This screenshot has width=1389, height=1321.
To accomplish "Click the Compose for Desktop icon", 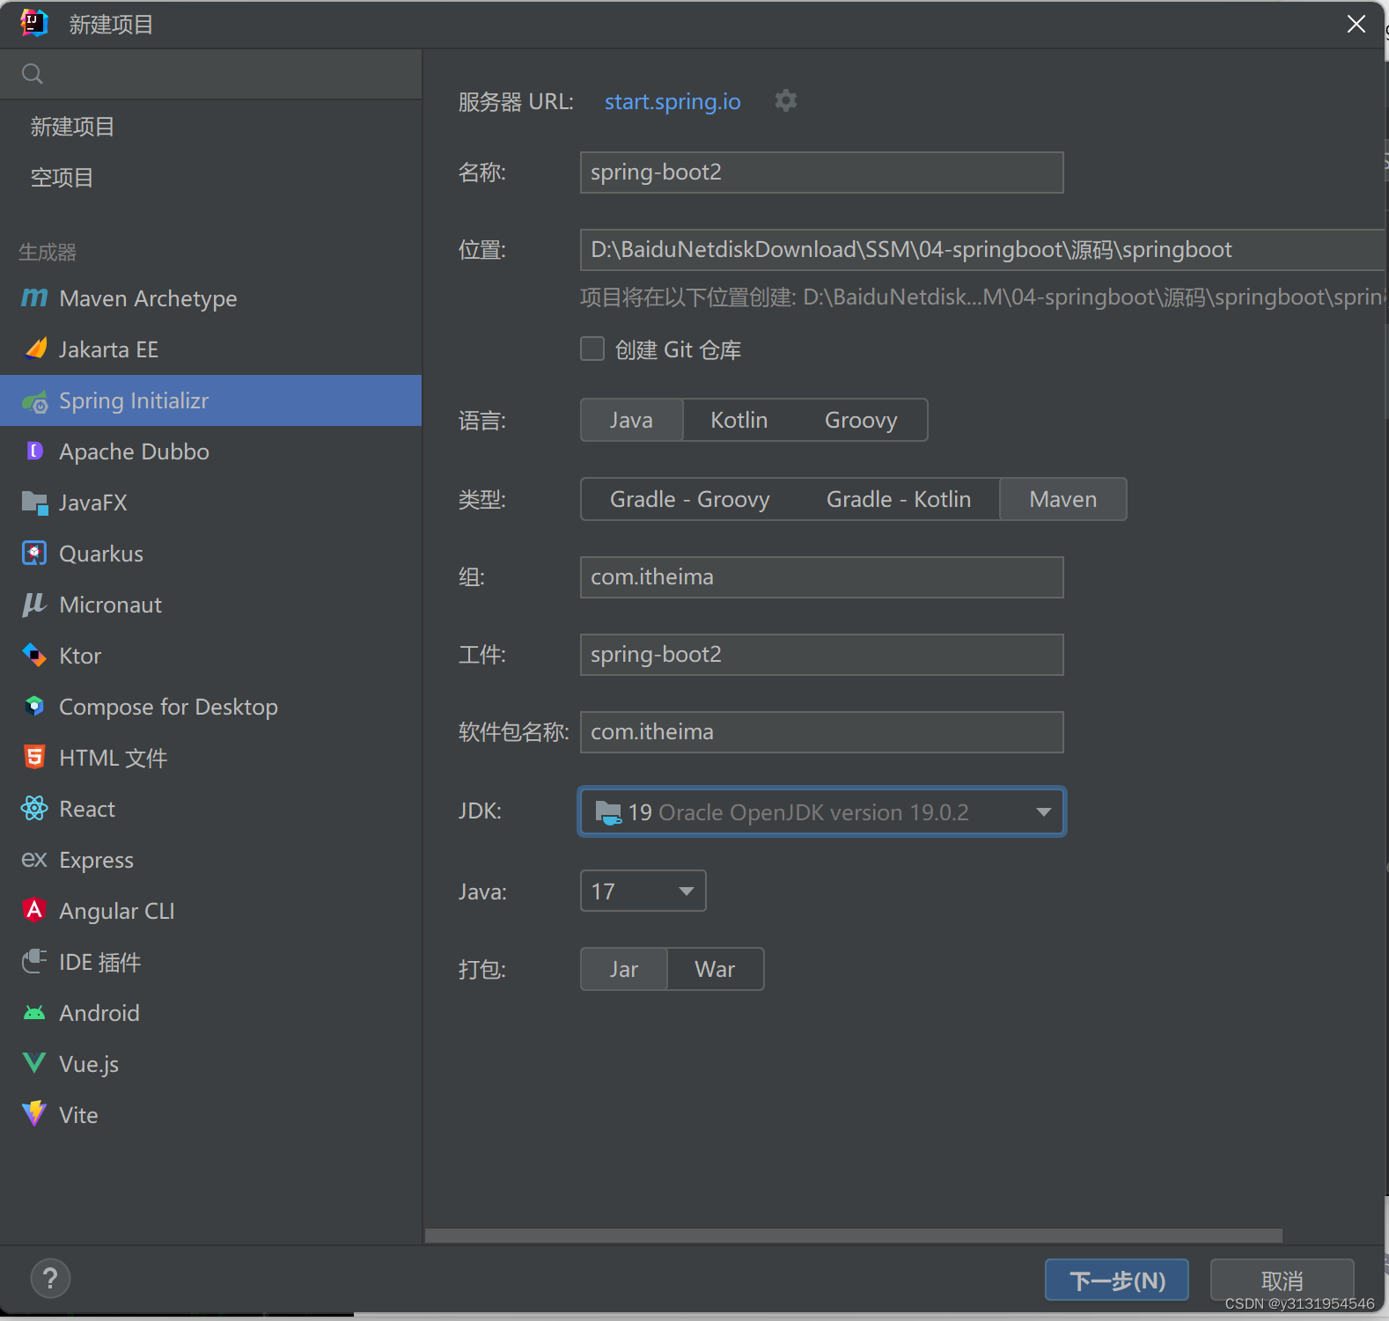I will pos(34,706).
